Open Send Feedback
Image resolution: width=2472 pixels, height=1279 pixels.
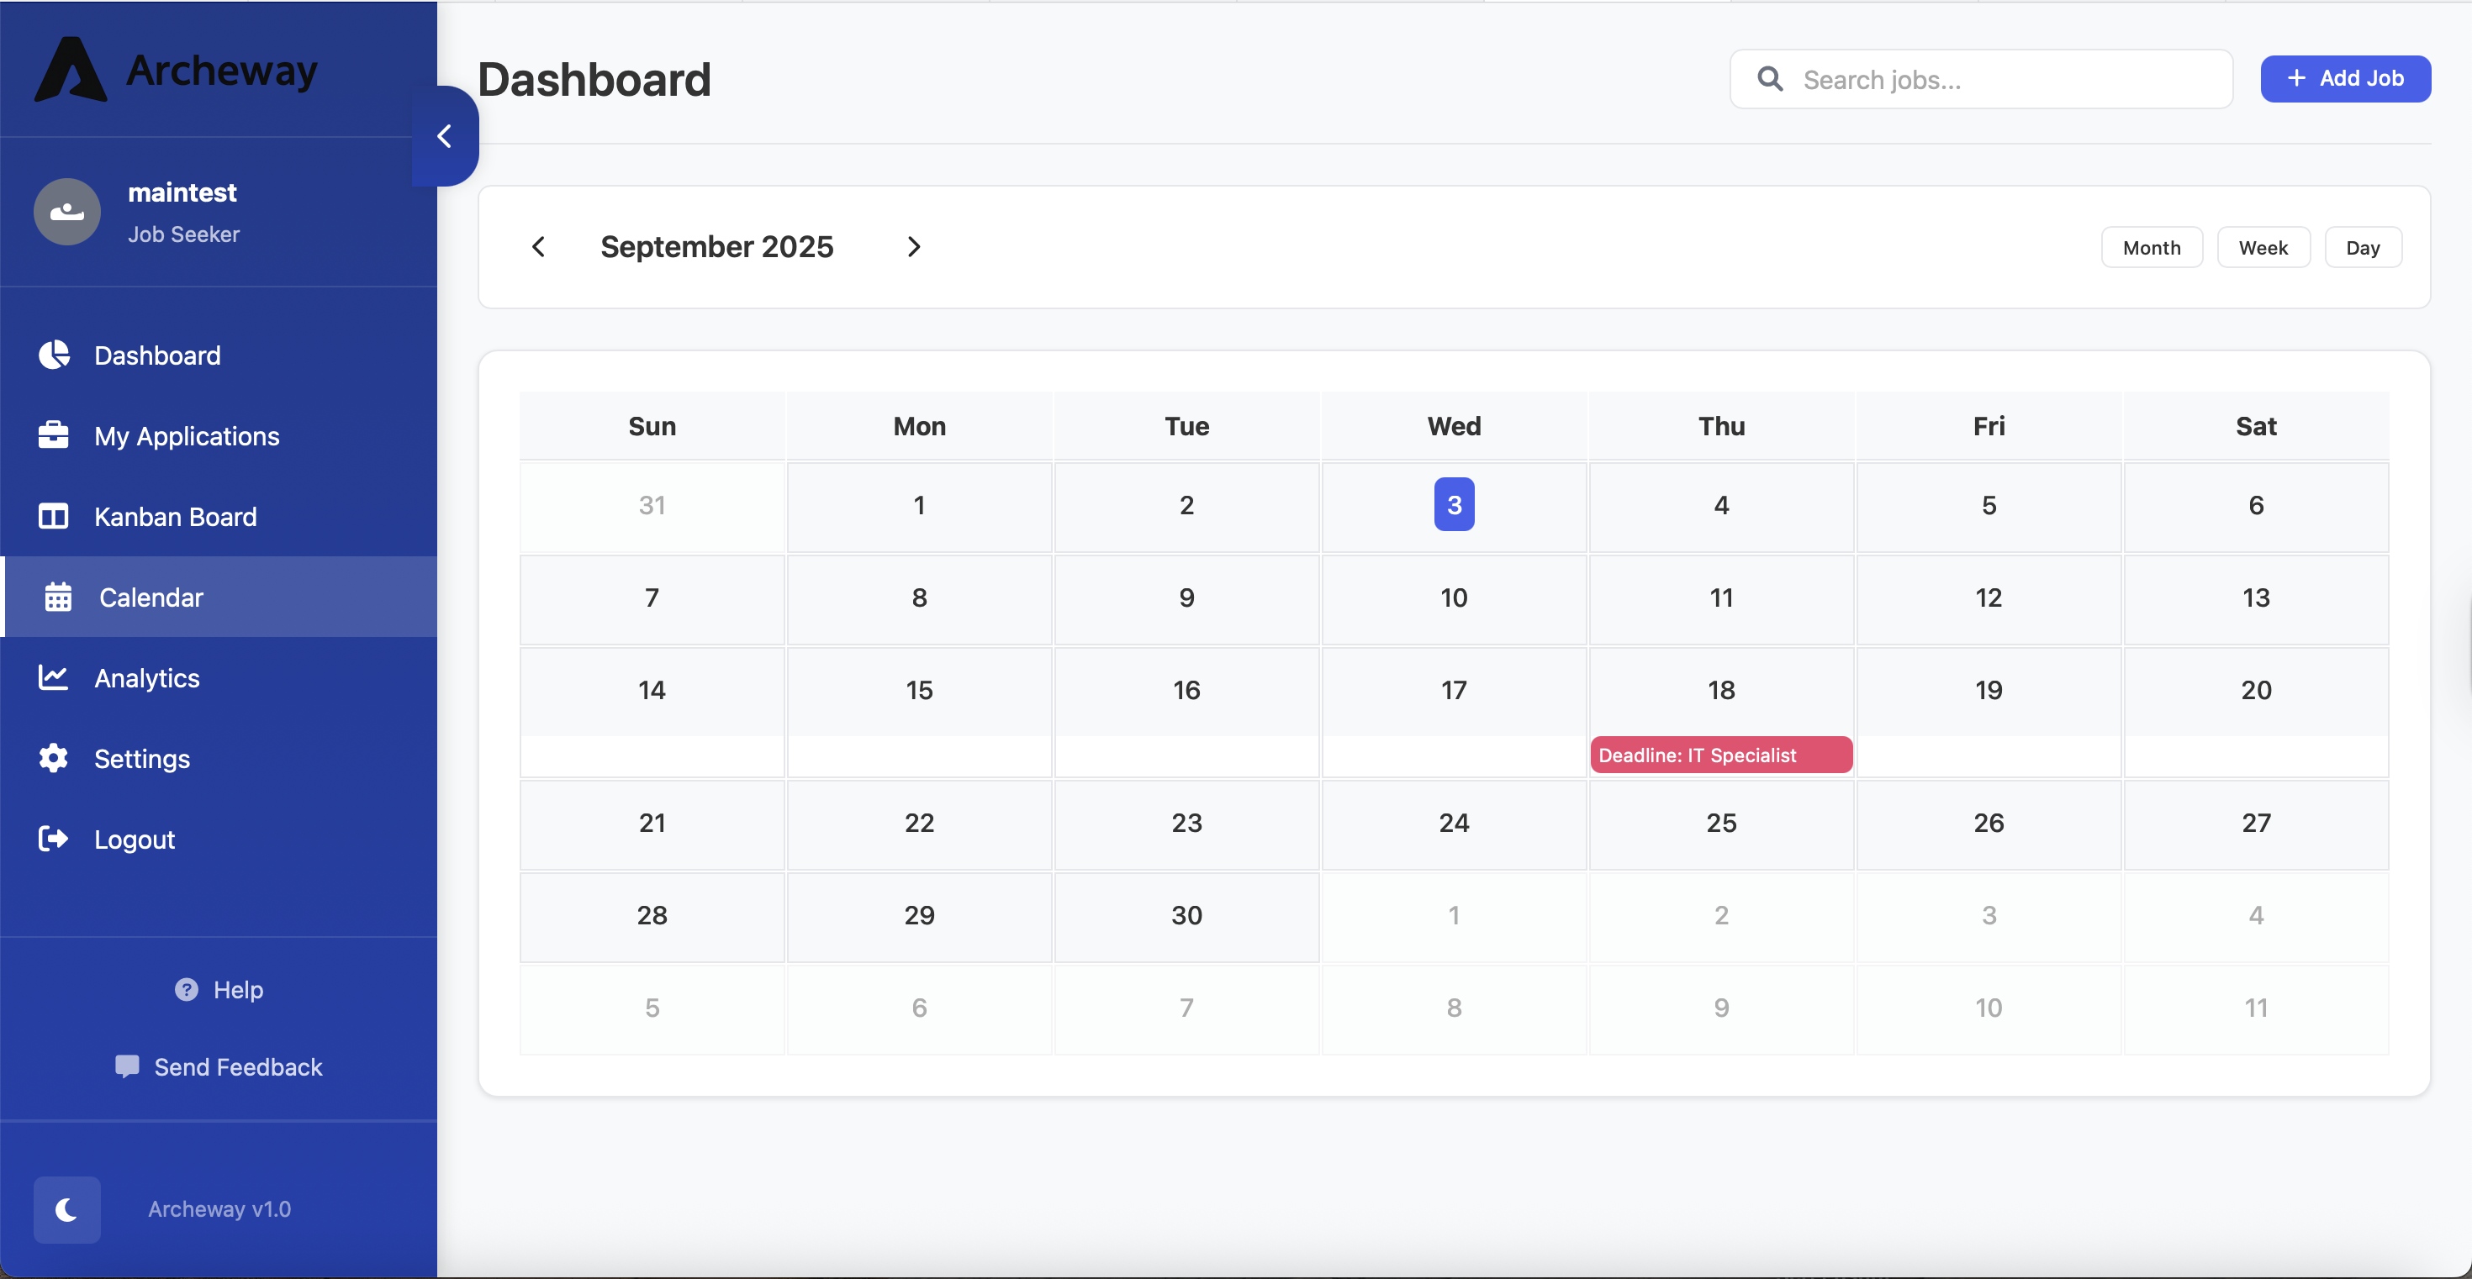[219, 1066]
